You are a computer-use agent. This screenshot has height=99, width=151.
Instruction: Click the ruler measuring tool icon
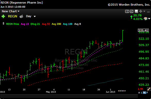point(149,89)
